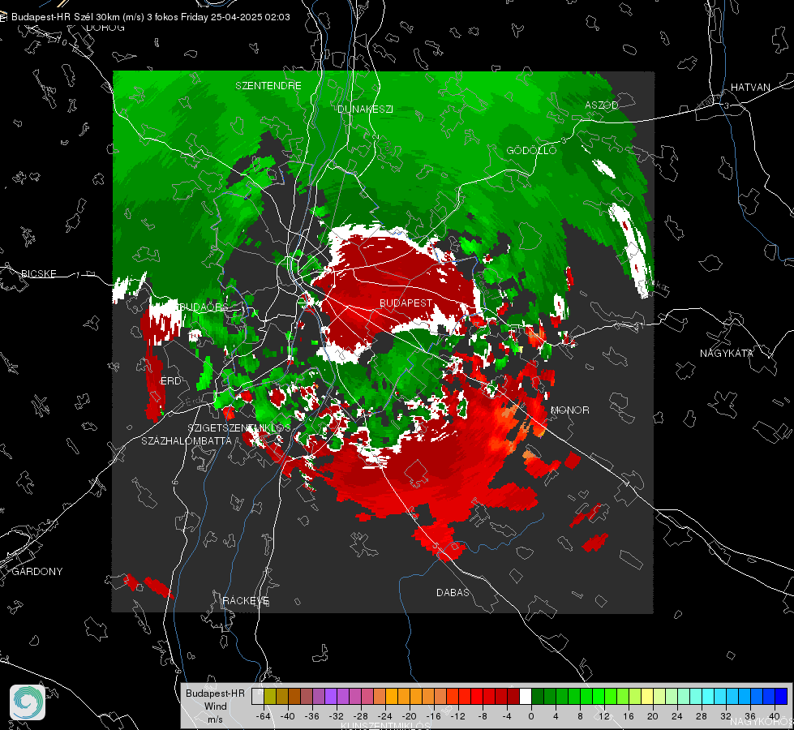
Task: Click the RÁCKEVE town label
Action: point(246,600)
